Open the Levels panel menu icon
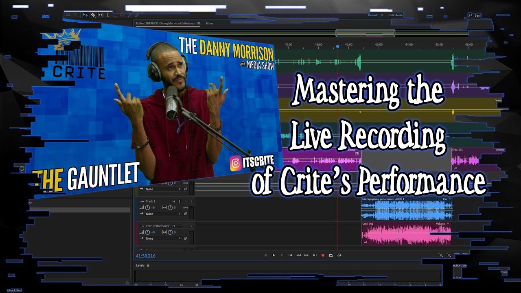521x293 pixels. pyautogui.click(x=148, y=265)
